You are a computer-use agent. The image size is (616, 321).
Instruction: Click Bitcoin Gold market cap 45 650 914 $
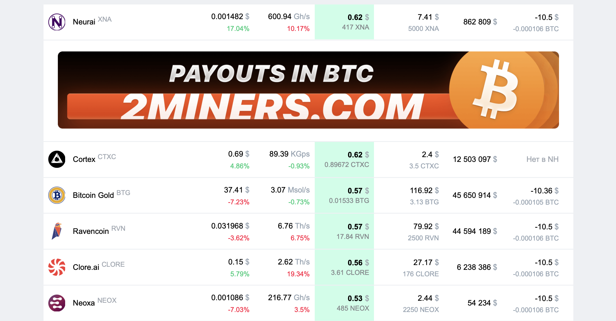(474, 195)
